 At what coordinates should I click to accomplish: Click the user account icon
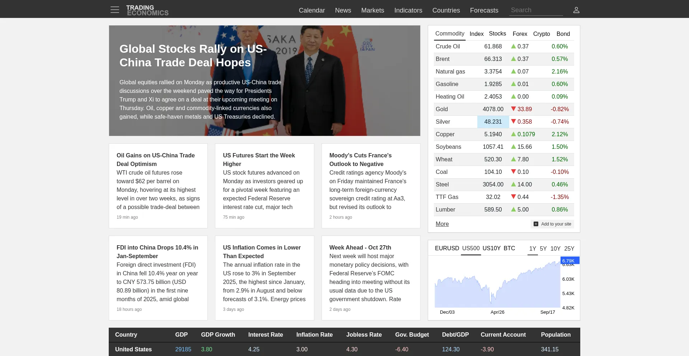point(576,10)
